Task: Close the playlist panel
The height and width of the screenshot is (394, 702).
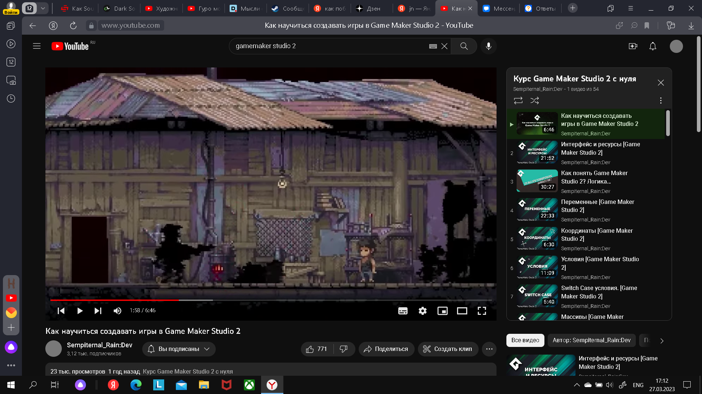Action: tap(661, 83)
